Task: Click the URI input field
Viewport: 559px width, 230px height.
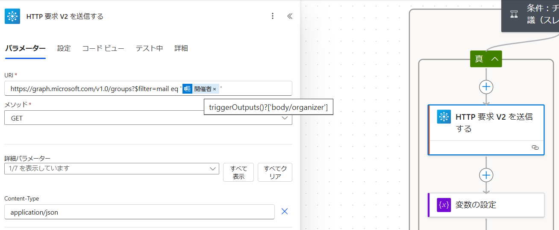Action: (148, 88)
